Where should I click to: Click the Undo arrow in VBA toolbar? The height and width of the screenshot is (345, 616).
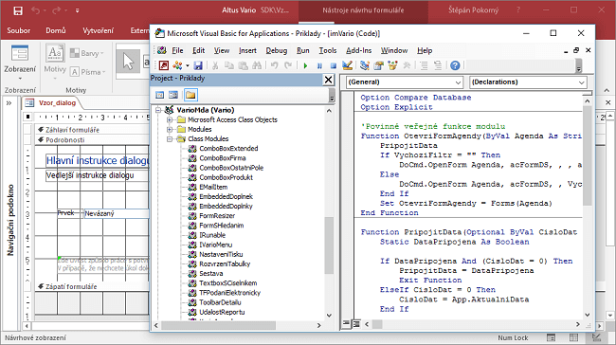coord(274,65)
